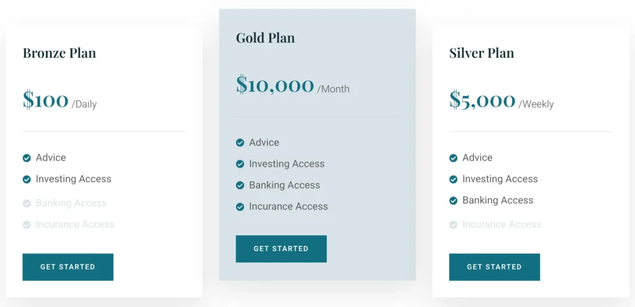Click Bronze Plan's Investing Access checkmark icon
The width and height of the screenshot is (635, 307).
click(x=27, y=179)
